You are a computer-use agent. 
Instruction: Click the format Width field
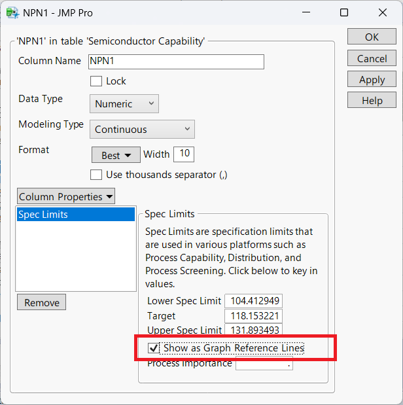coord(183,154)
